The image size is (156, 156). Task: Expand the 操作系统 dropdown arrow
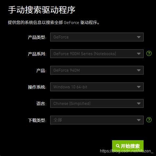pos(139,87)
